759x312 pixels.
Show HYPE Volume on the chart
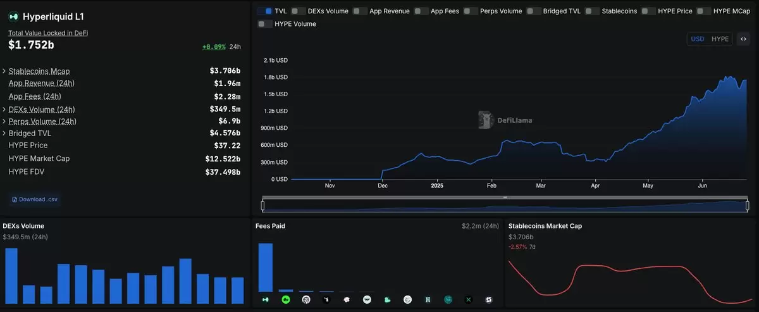click(x=265, y=23)
